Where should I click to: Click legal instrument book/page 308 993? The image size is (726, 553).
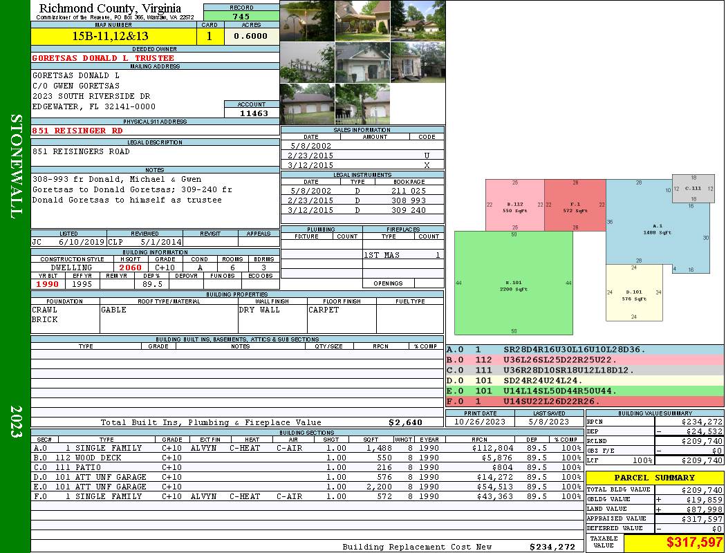tap(409, 200)
